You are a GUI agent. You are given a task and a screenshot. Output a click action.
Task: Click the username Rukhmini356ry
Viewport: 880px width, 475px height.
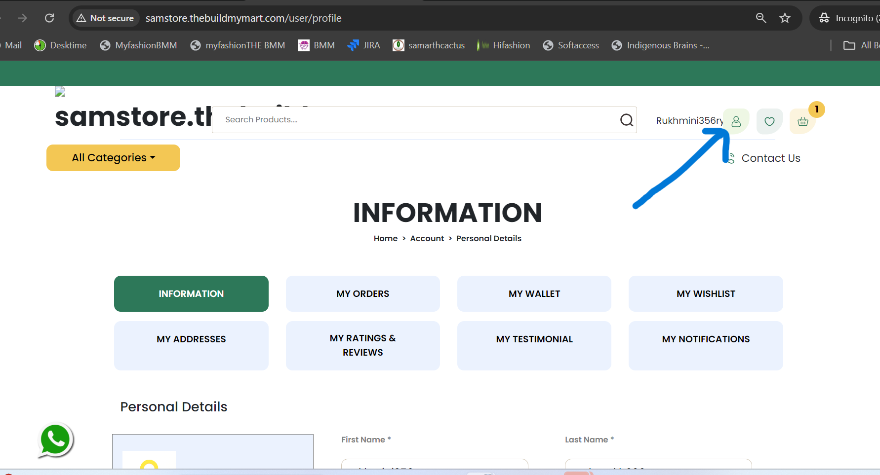pyautogui.click(x=689, y=121)
